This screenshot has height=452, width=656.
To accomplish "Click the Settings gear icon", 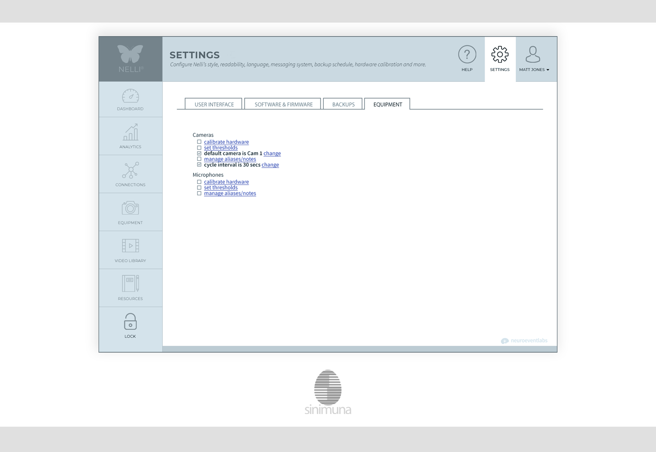I will pyautogui.click(x=500, y=54).
